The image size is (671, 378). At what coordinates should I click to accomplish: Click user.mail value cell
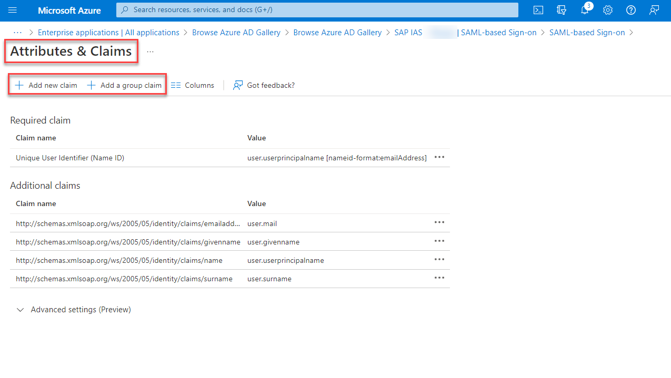tap(262, 223)
